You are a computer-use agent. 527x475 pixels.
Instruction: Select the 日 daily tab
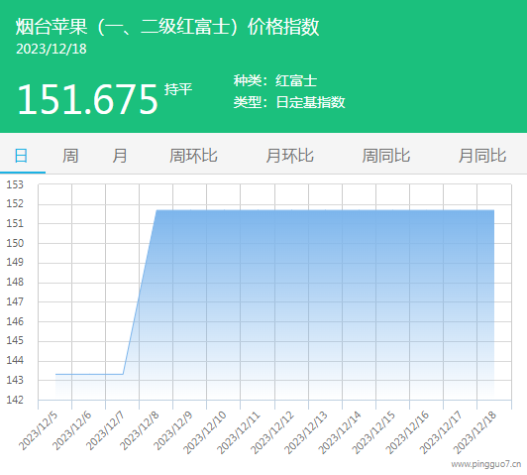coord(21,156)
